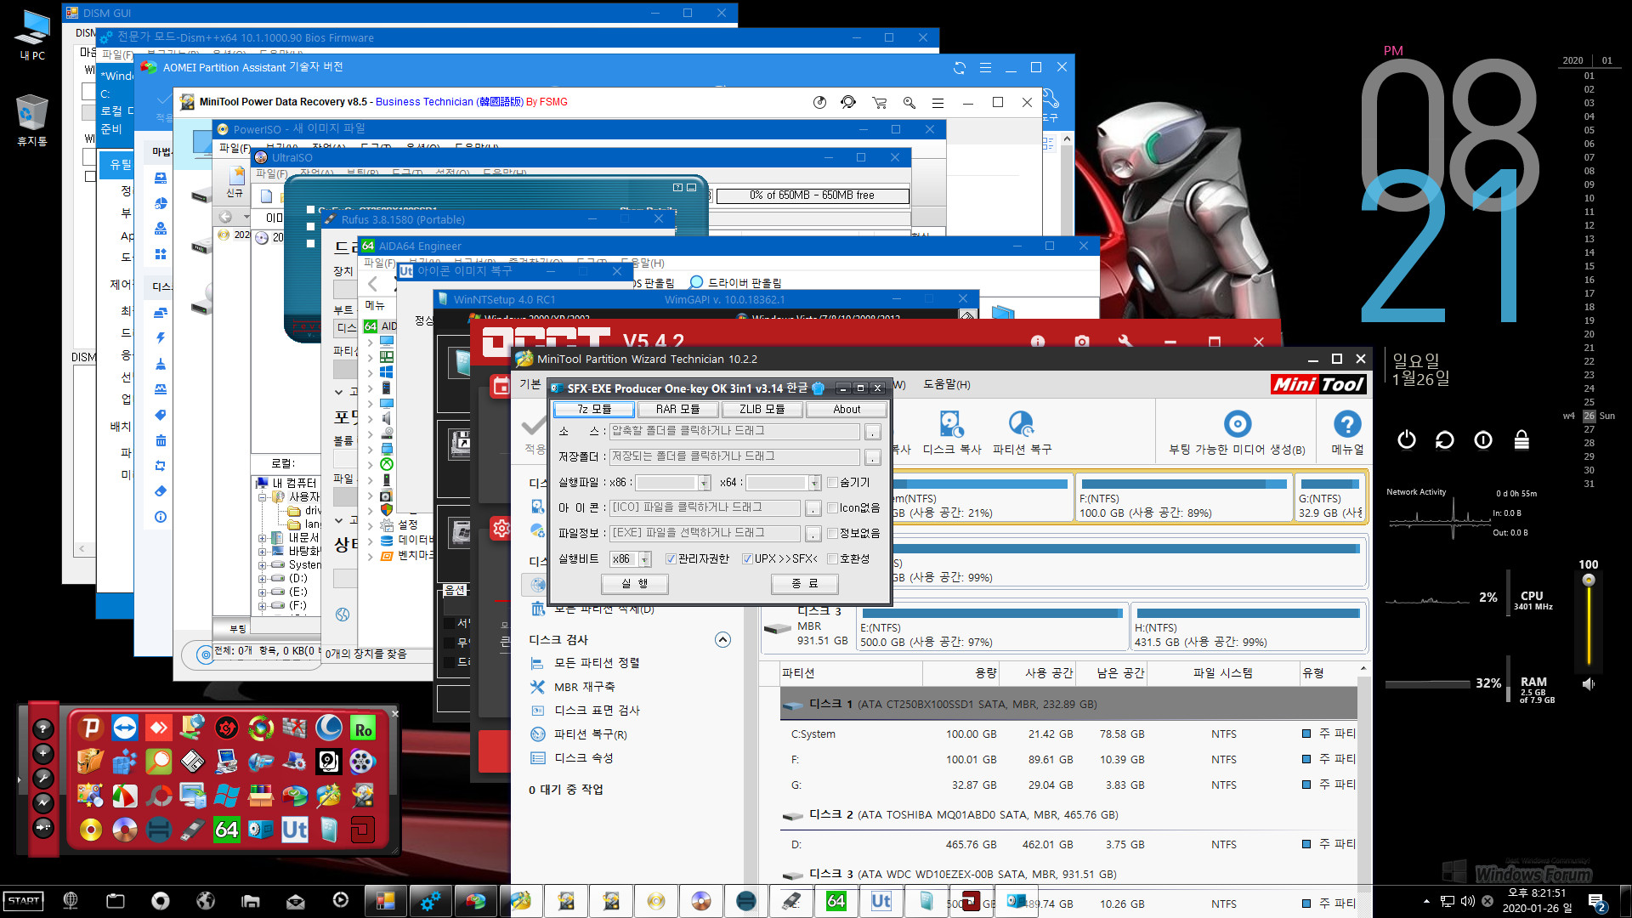Viewport: 1632px width, 918px height.
Task: Expand the (E:) node in the UltraISO local tree
Action: (263, 592)
